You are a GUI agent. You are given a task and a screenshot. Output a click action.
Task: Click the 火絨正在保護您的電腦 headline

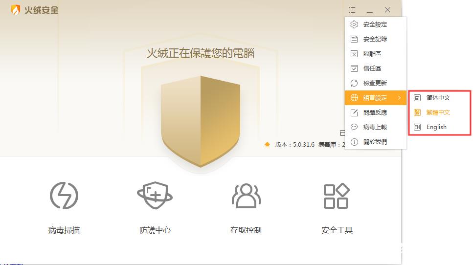201,53
